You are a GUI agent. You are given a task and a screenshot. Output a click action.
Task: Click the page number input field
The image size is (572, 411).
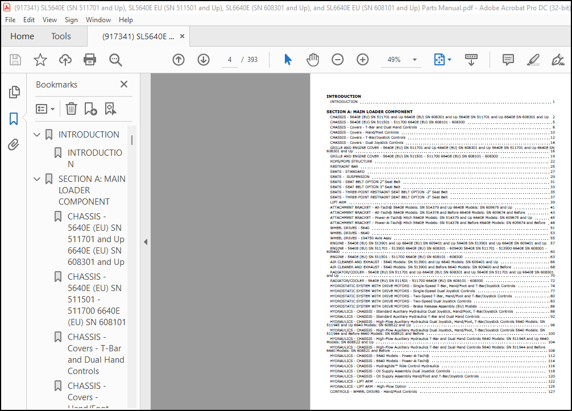tap(230, 60)
